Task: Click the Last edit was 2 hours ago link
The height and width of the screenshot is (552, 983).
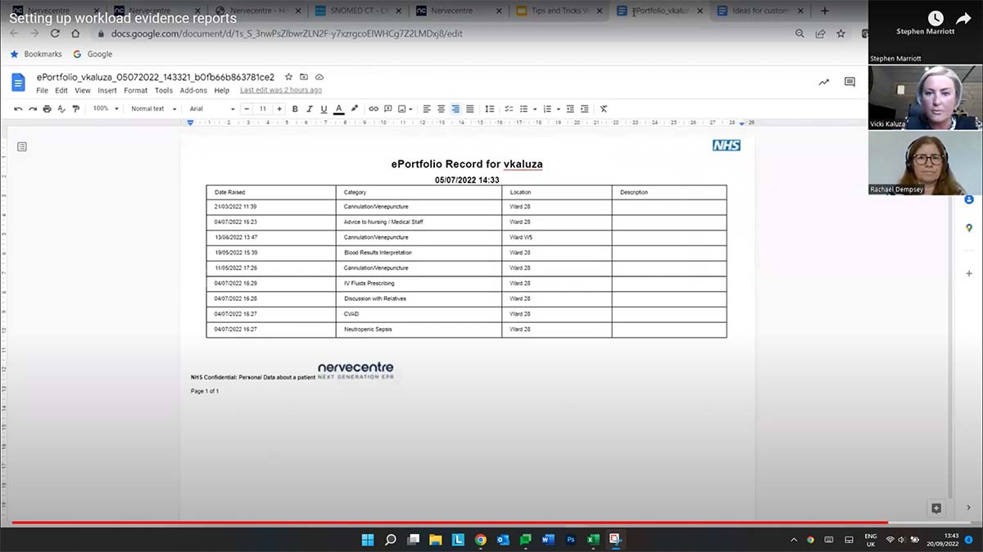Action: coord(281,90)
